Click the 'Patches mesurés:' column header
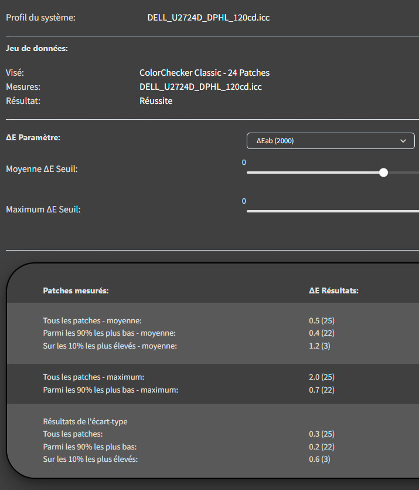Viewport: 419px width, 490px height. point(76,290)
